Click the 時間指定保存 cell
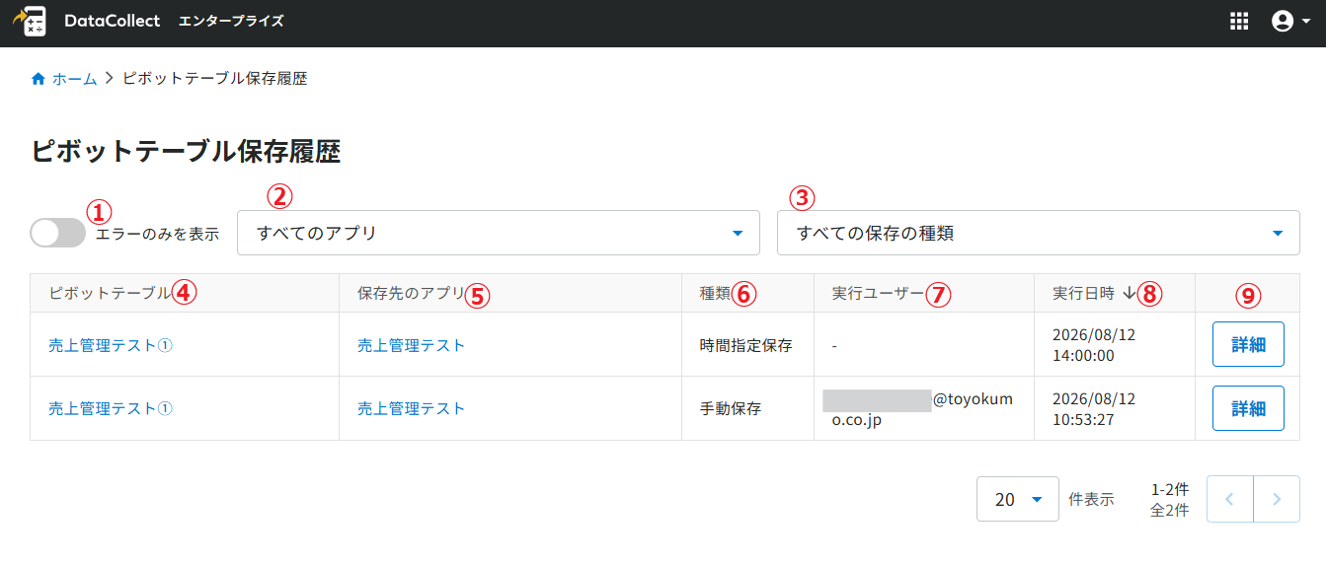Screen dimensions: 1326x565 (x=746, y=345)
